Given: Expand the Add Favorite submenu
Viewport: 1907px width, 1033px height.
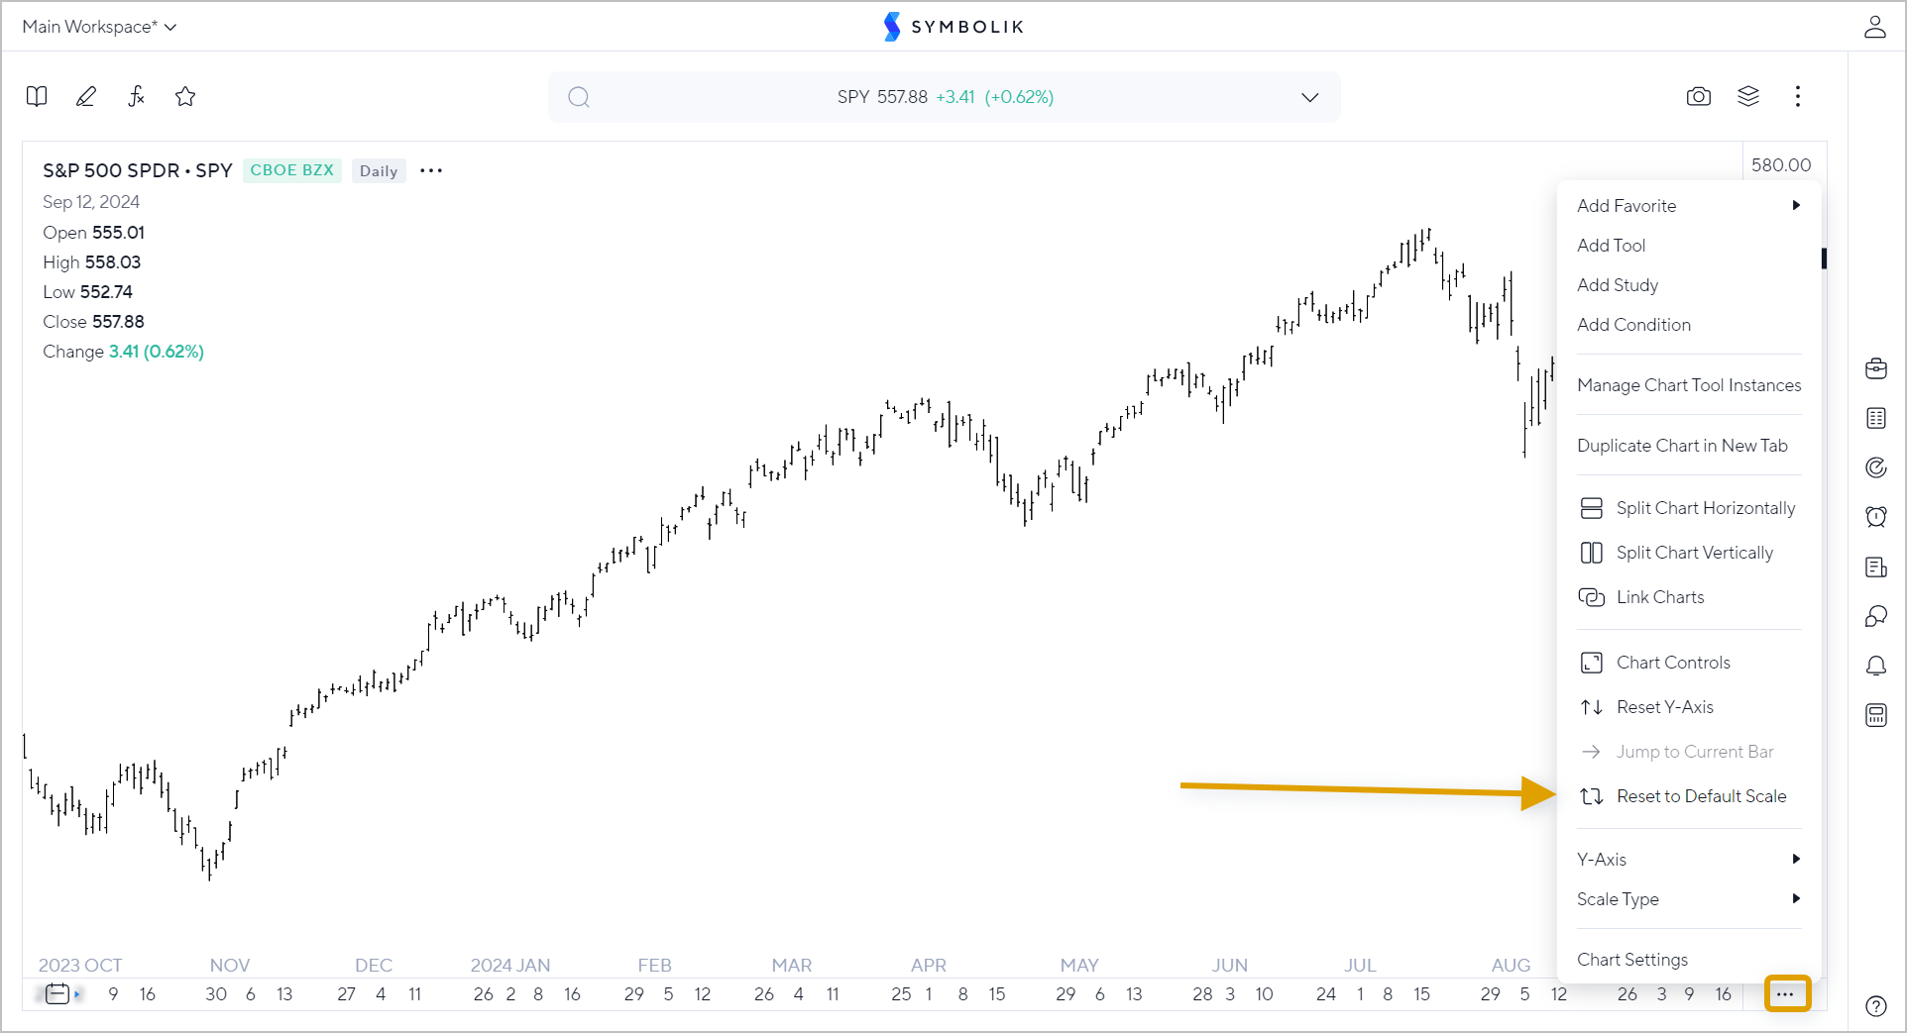Looking at the screenshot, I should pyautogui.click(x=1689, y=206).
